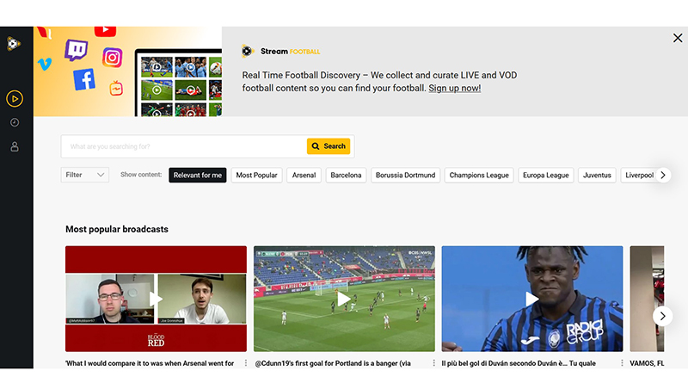This screenshot has width=688, height=383.
Task: Click the IGTV icon in banner
Action: 116,89
